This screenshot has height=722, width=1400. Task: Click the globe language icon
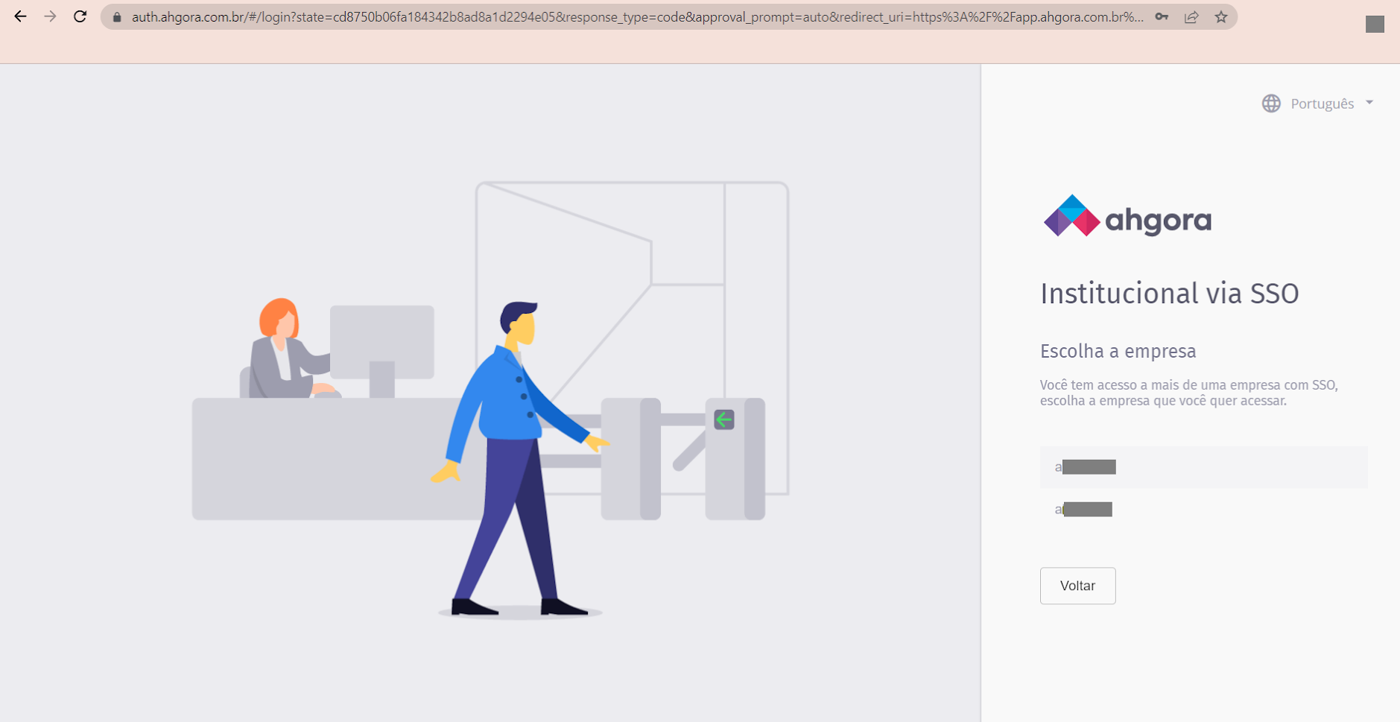1271,104
